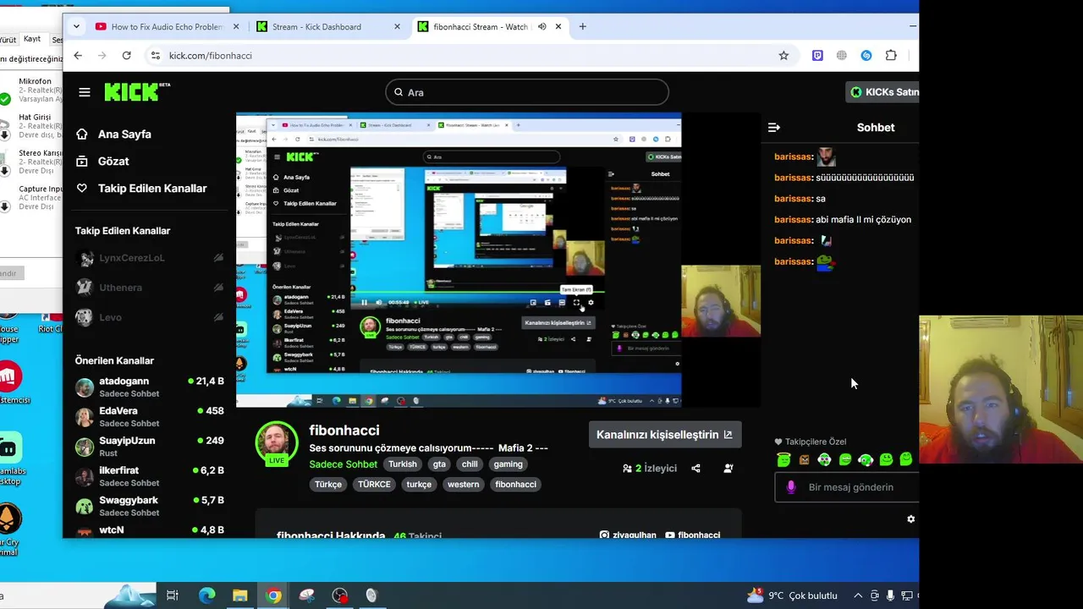This screenshot has width=1083, height=609.
Task: Open Task View on the taskbar
Action: (173, 595)
